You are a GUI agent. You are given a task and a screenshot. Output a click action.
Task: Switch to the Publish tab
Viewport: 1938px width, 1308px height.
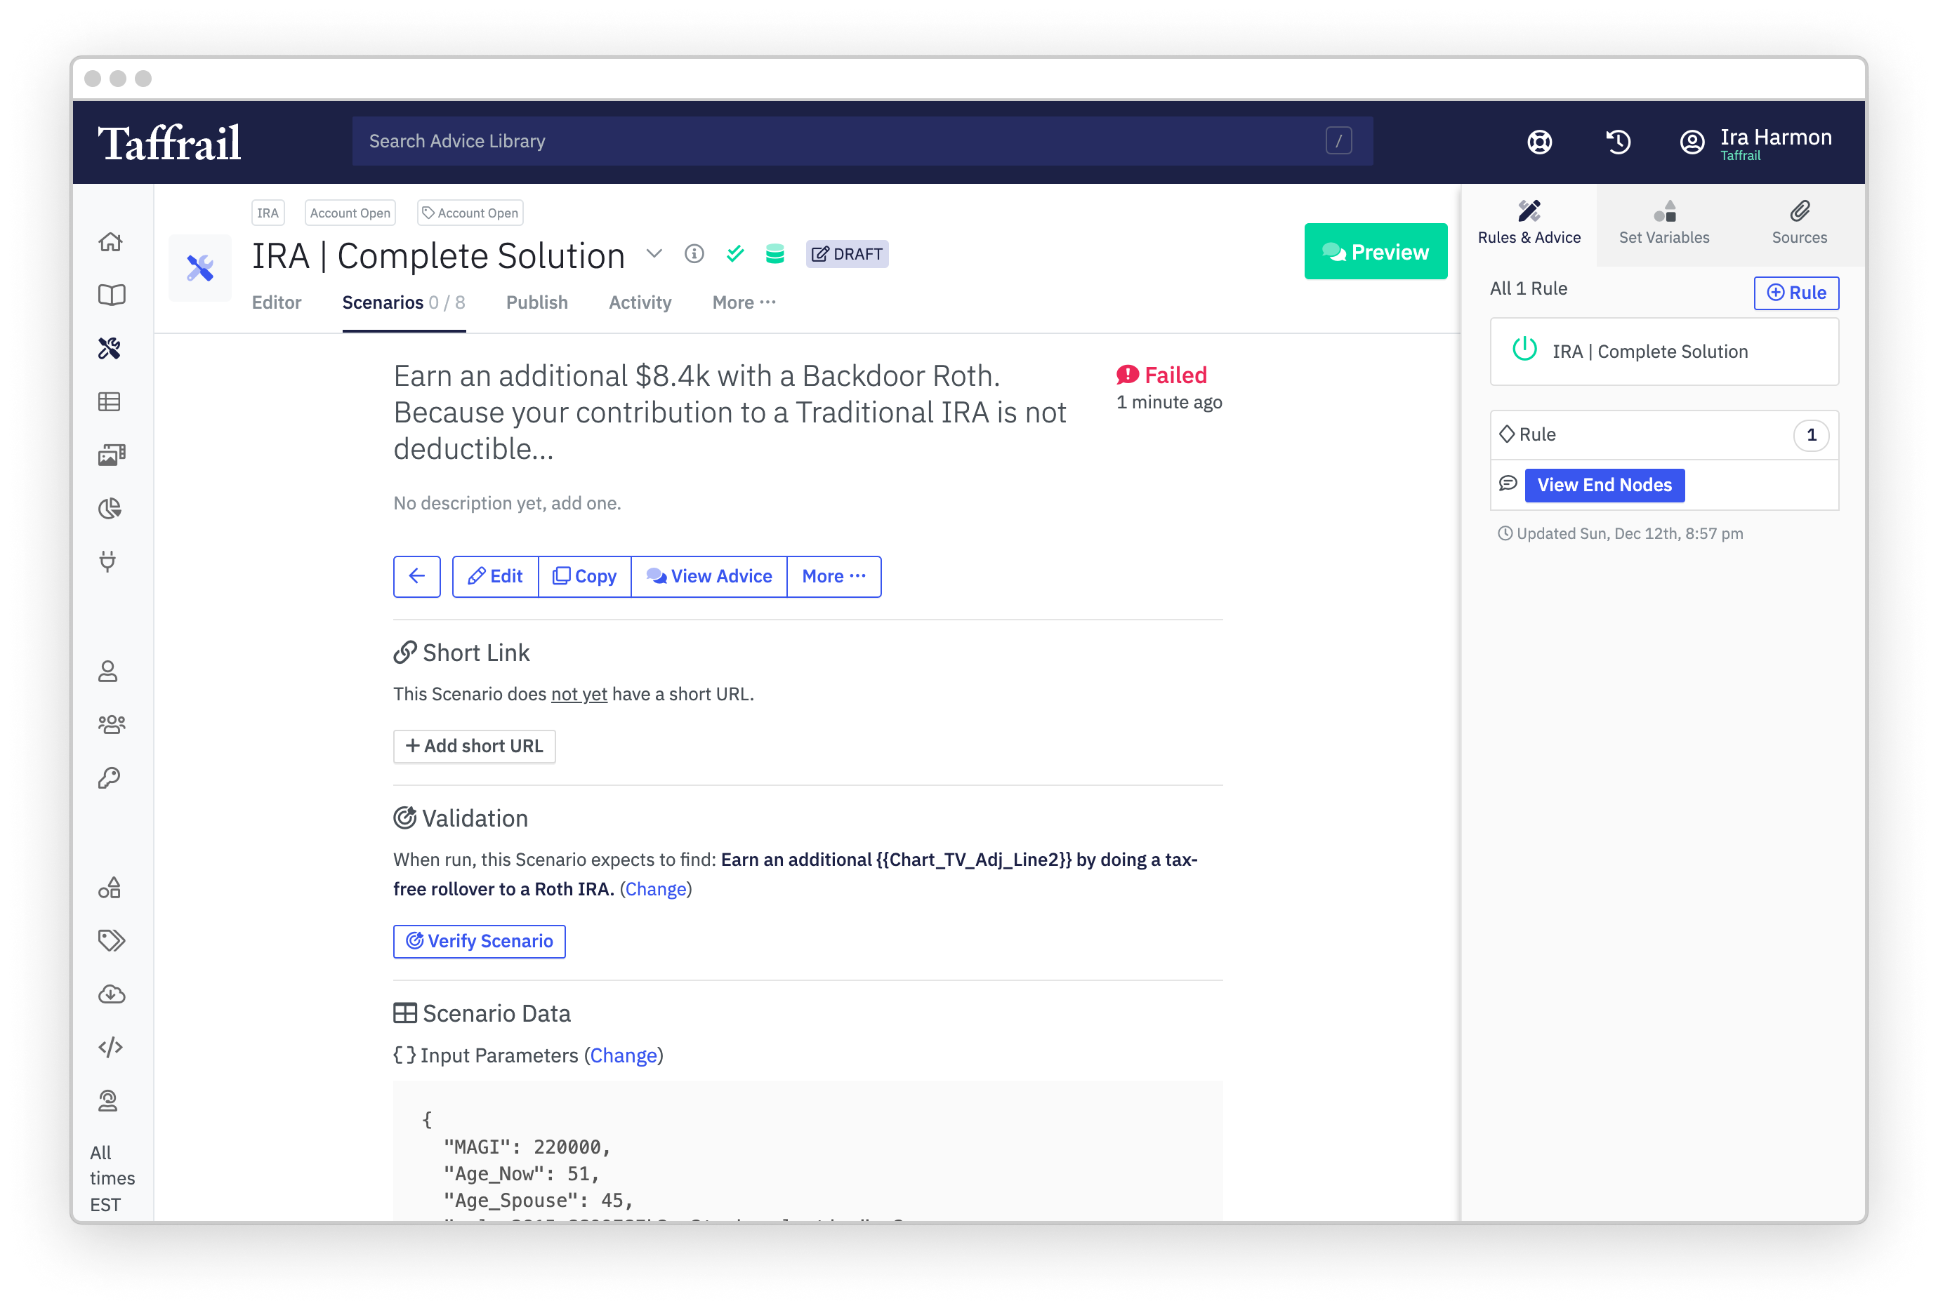click(x=536, y=303)
